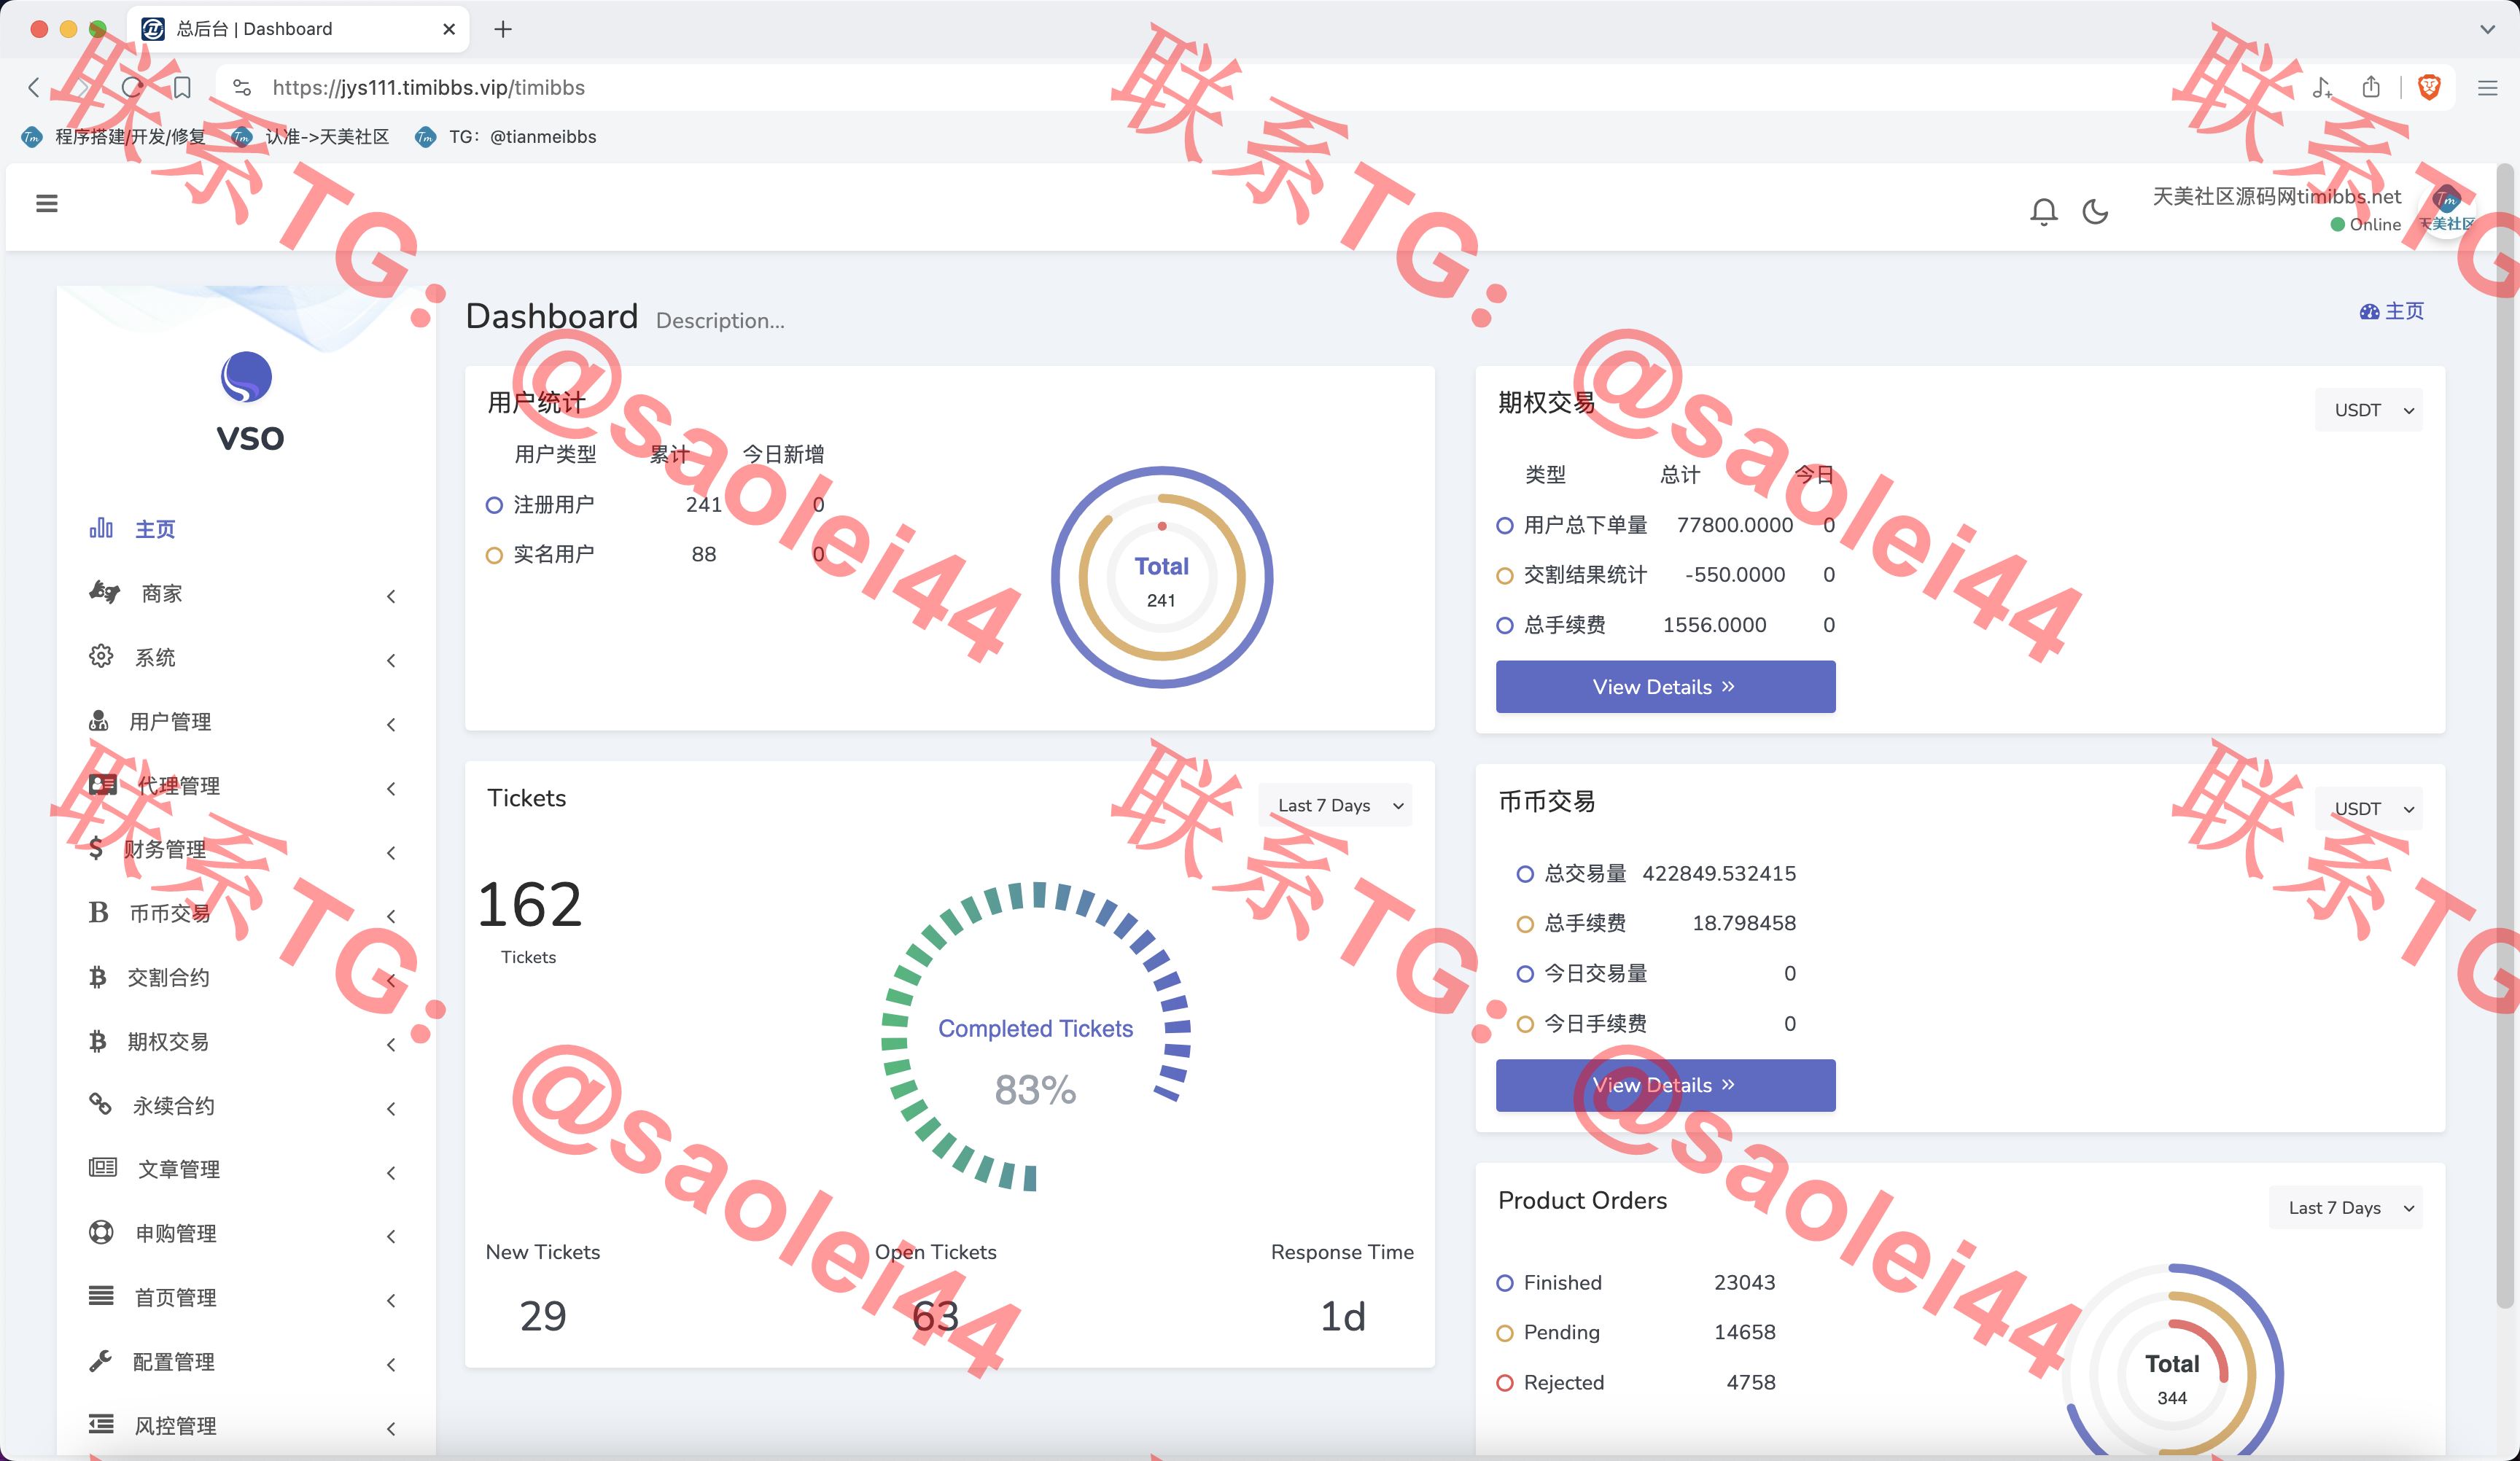Expand the 系统 menu chevron
The image size is (2520, 1461).
391,660
